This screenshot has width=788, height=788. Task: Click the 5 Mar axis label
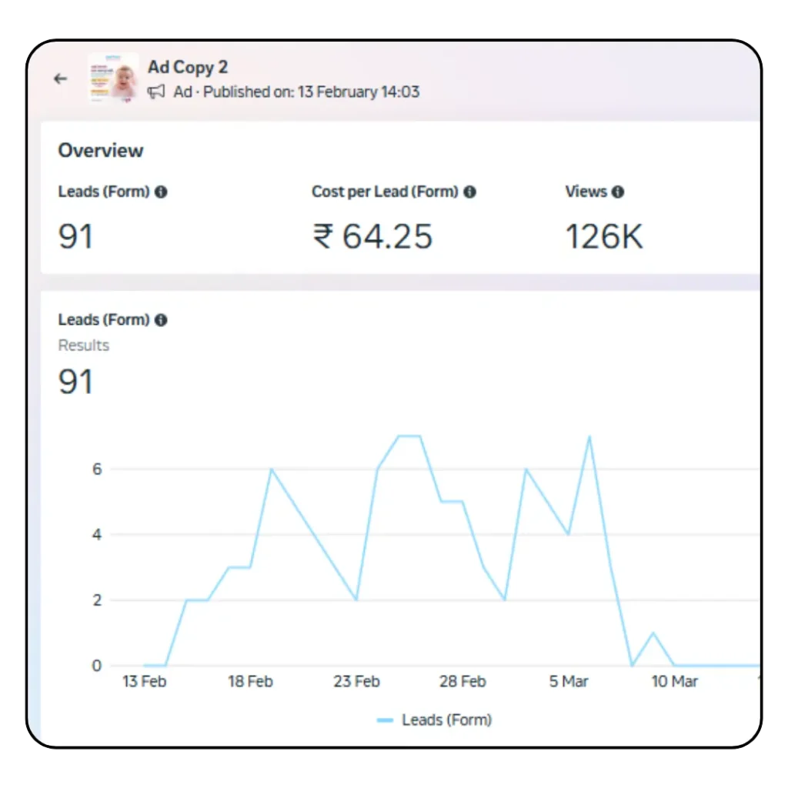[569, 682]
